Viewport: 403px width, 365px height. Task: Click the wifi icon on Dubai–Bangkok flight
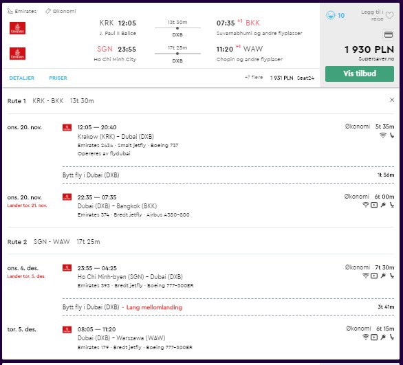pos(365,205)
